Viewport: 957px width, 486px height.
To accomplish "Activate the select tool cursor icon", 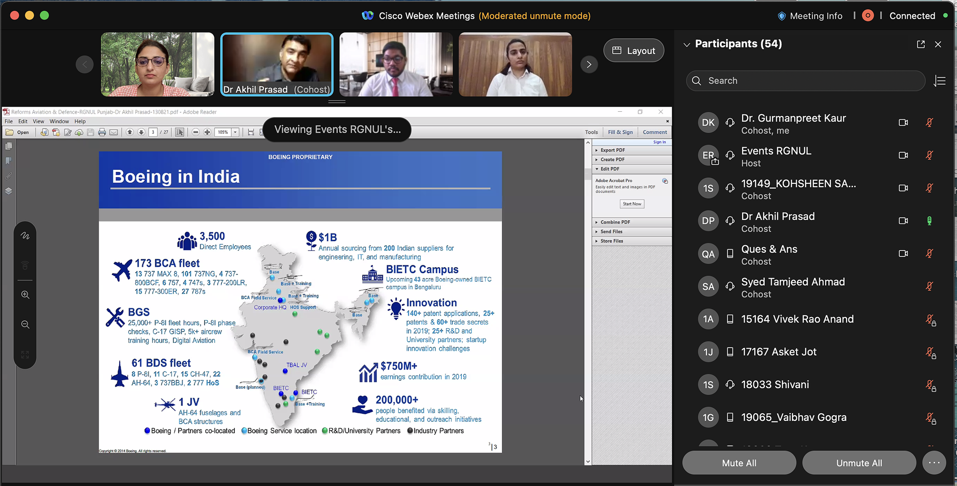I will pos(179,132).
